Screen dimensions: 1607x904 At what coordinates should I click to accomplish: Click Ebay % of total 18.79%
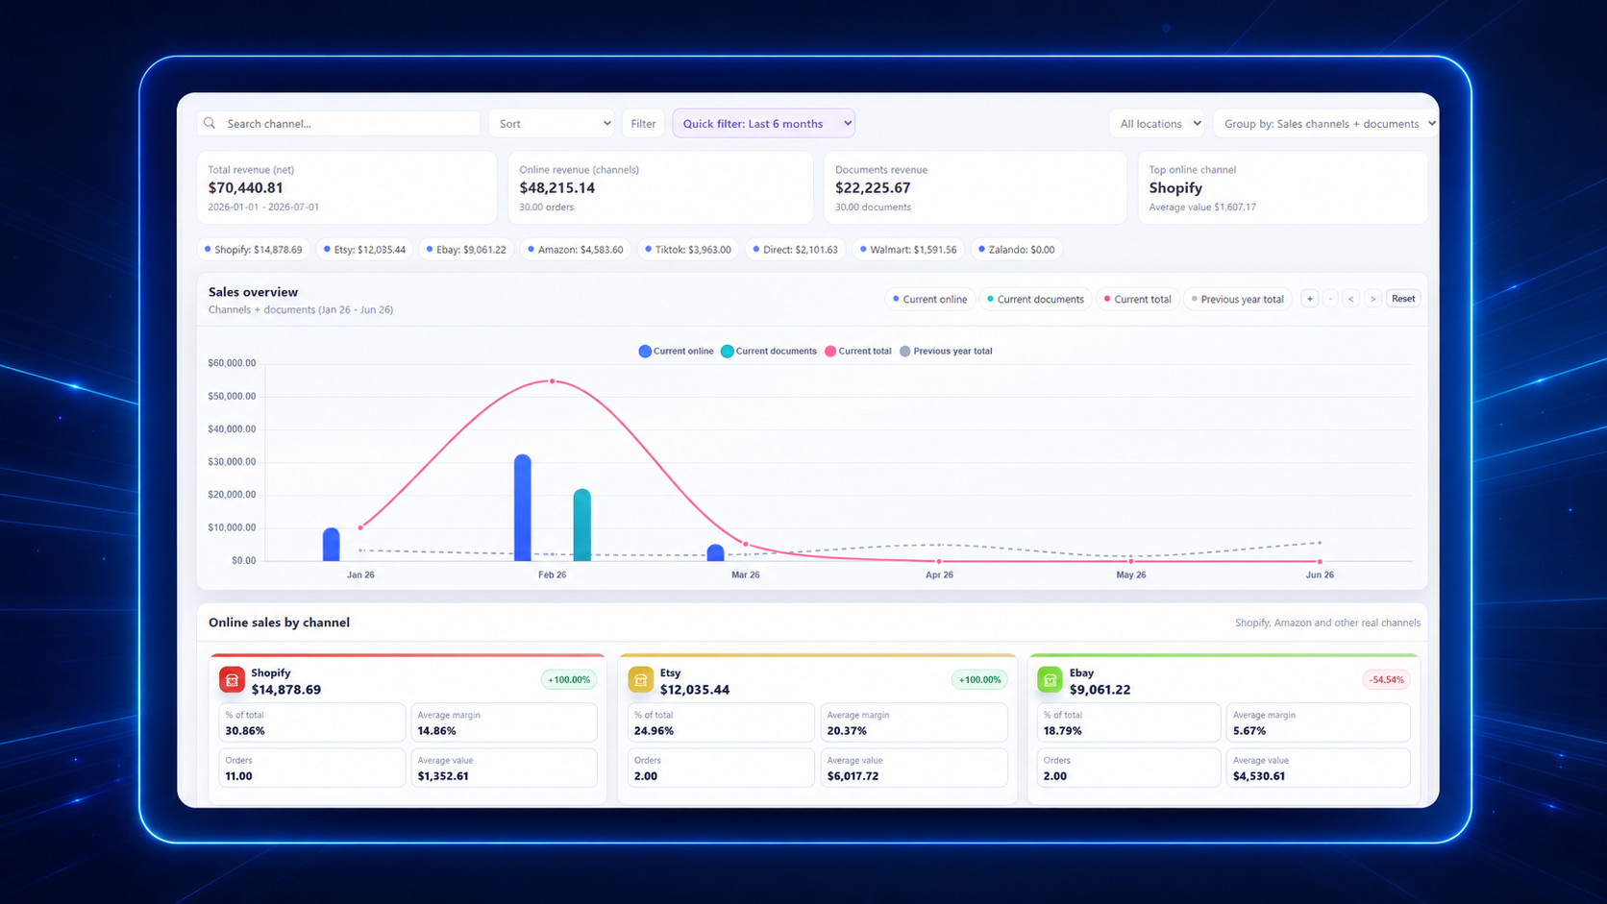(1129, 723)
